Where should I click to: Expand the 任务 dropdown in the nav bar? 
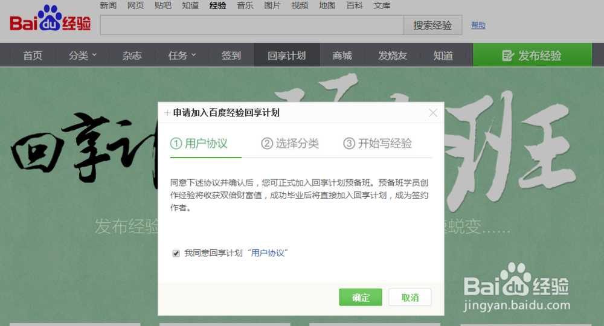coord(182,56)
